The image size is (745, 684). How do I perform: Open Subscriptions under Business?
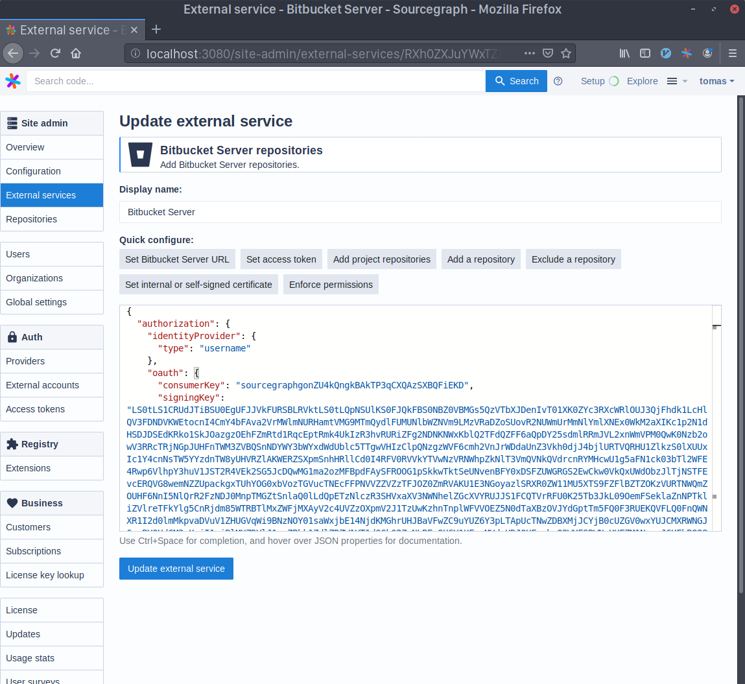[x=52, y=551]
